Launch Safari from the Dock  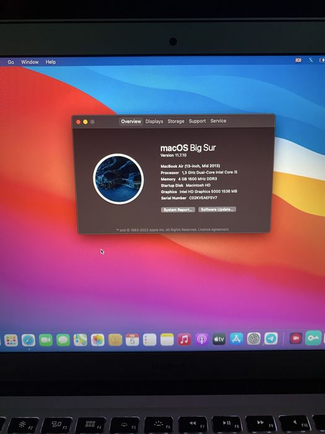pyautogui.click(x=28, y=340)
